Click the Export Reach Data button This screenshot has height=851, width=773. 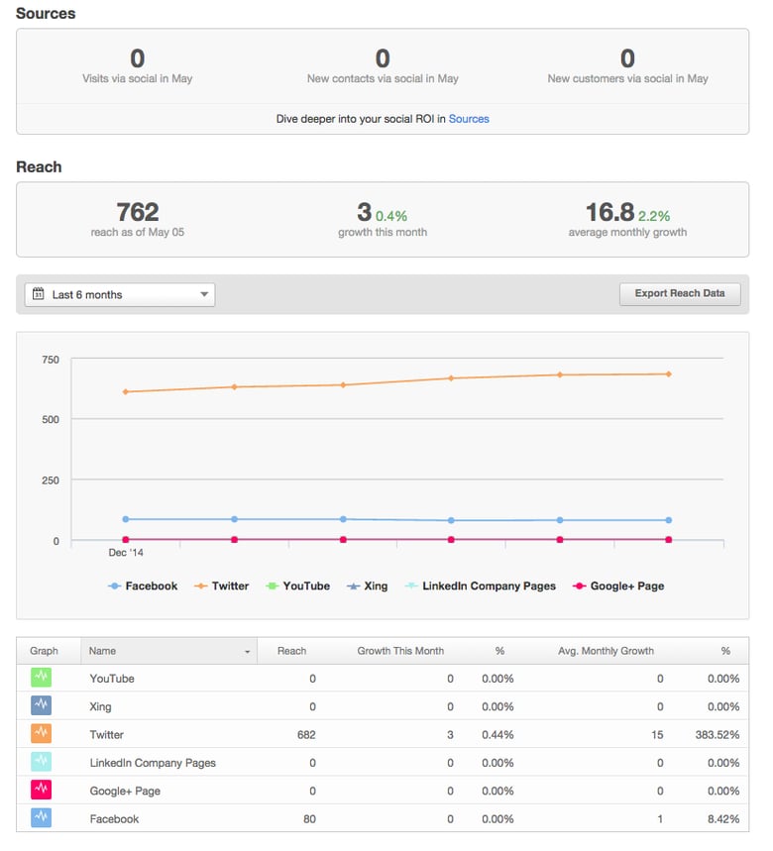(679, 293)
